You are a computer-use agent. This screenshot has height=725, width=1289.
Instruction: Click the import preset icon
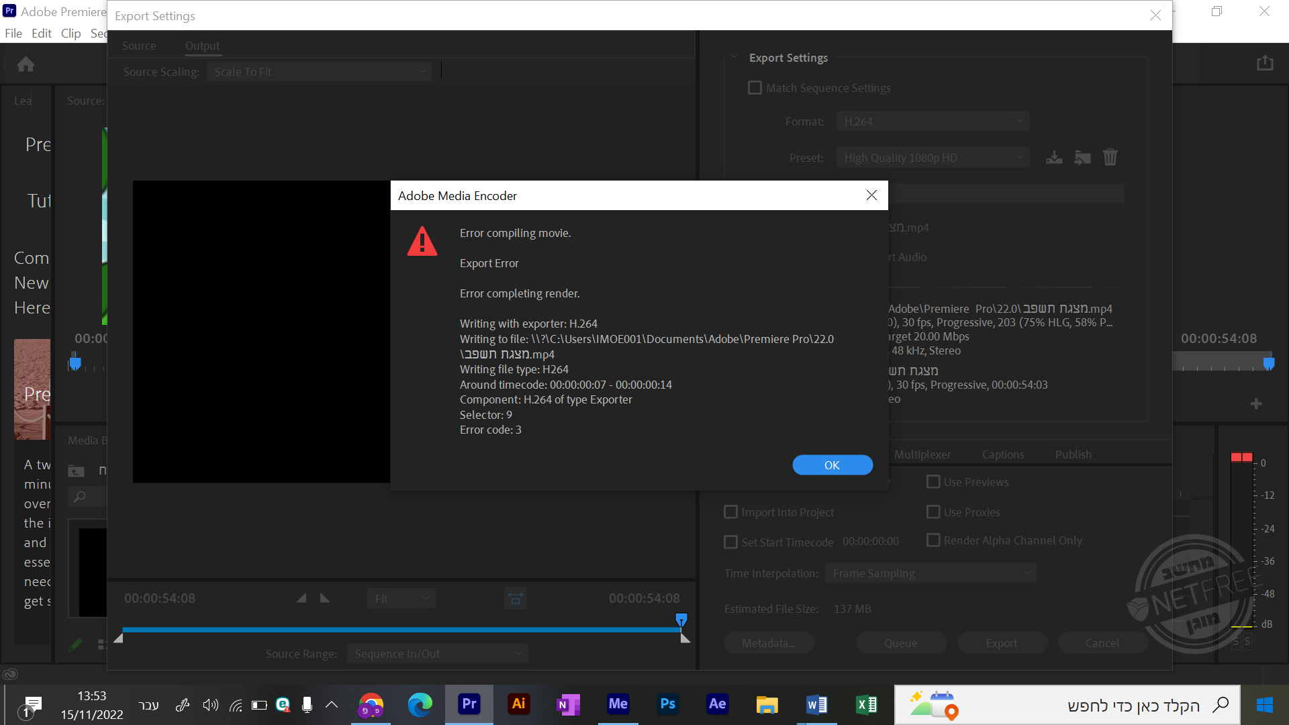[x=1082, y=158]
